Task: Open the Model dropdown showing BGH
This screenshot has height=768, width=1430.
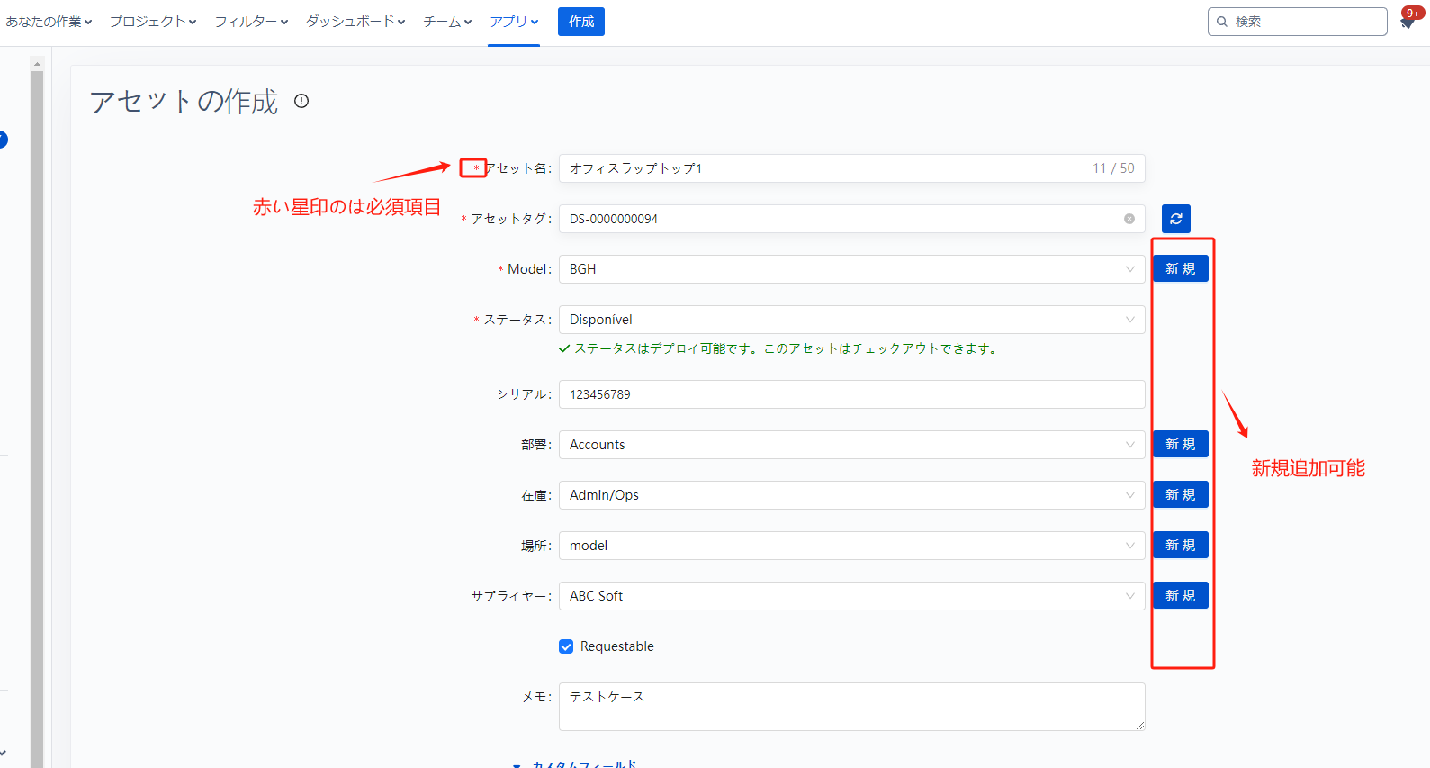Action: click(850, 269)
